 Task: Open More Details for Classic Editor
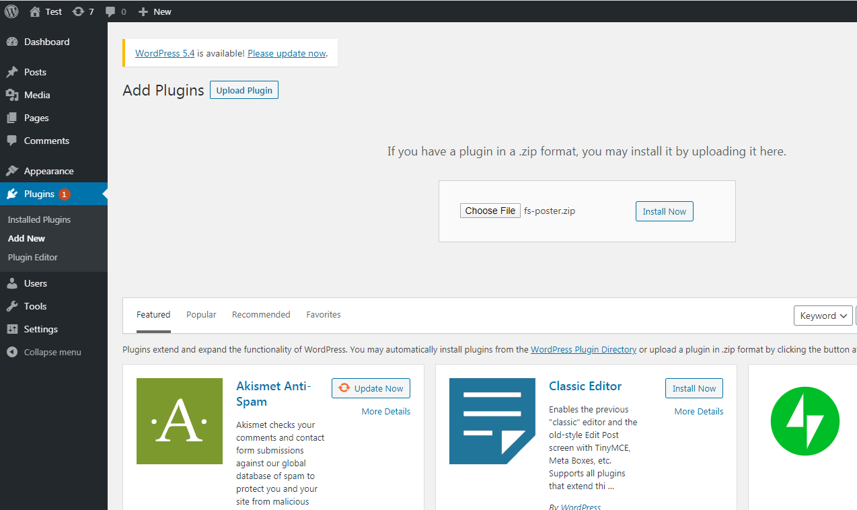click(699, 411)
